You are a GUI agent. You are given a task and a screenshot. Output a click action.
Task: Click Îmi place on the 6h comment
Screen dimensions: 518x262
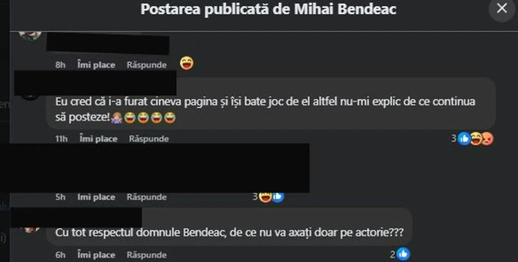(x=96, y=255)
